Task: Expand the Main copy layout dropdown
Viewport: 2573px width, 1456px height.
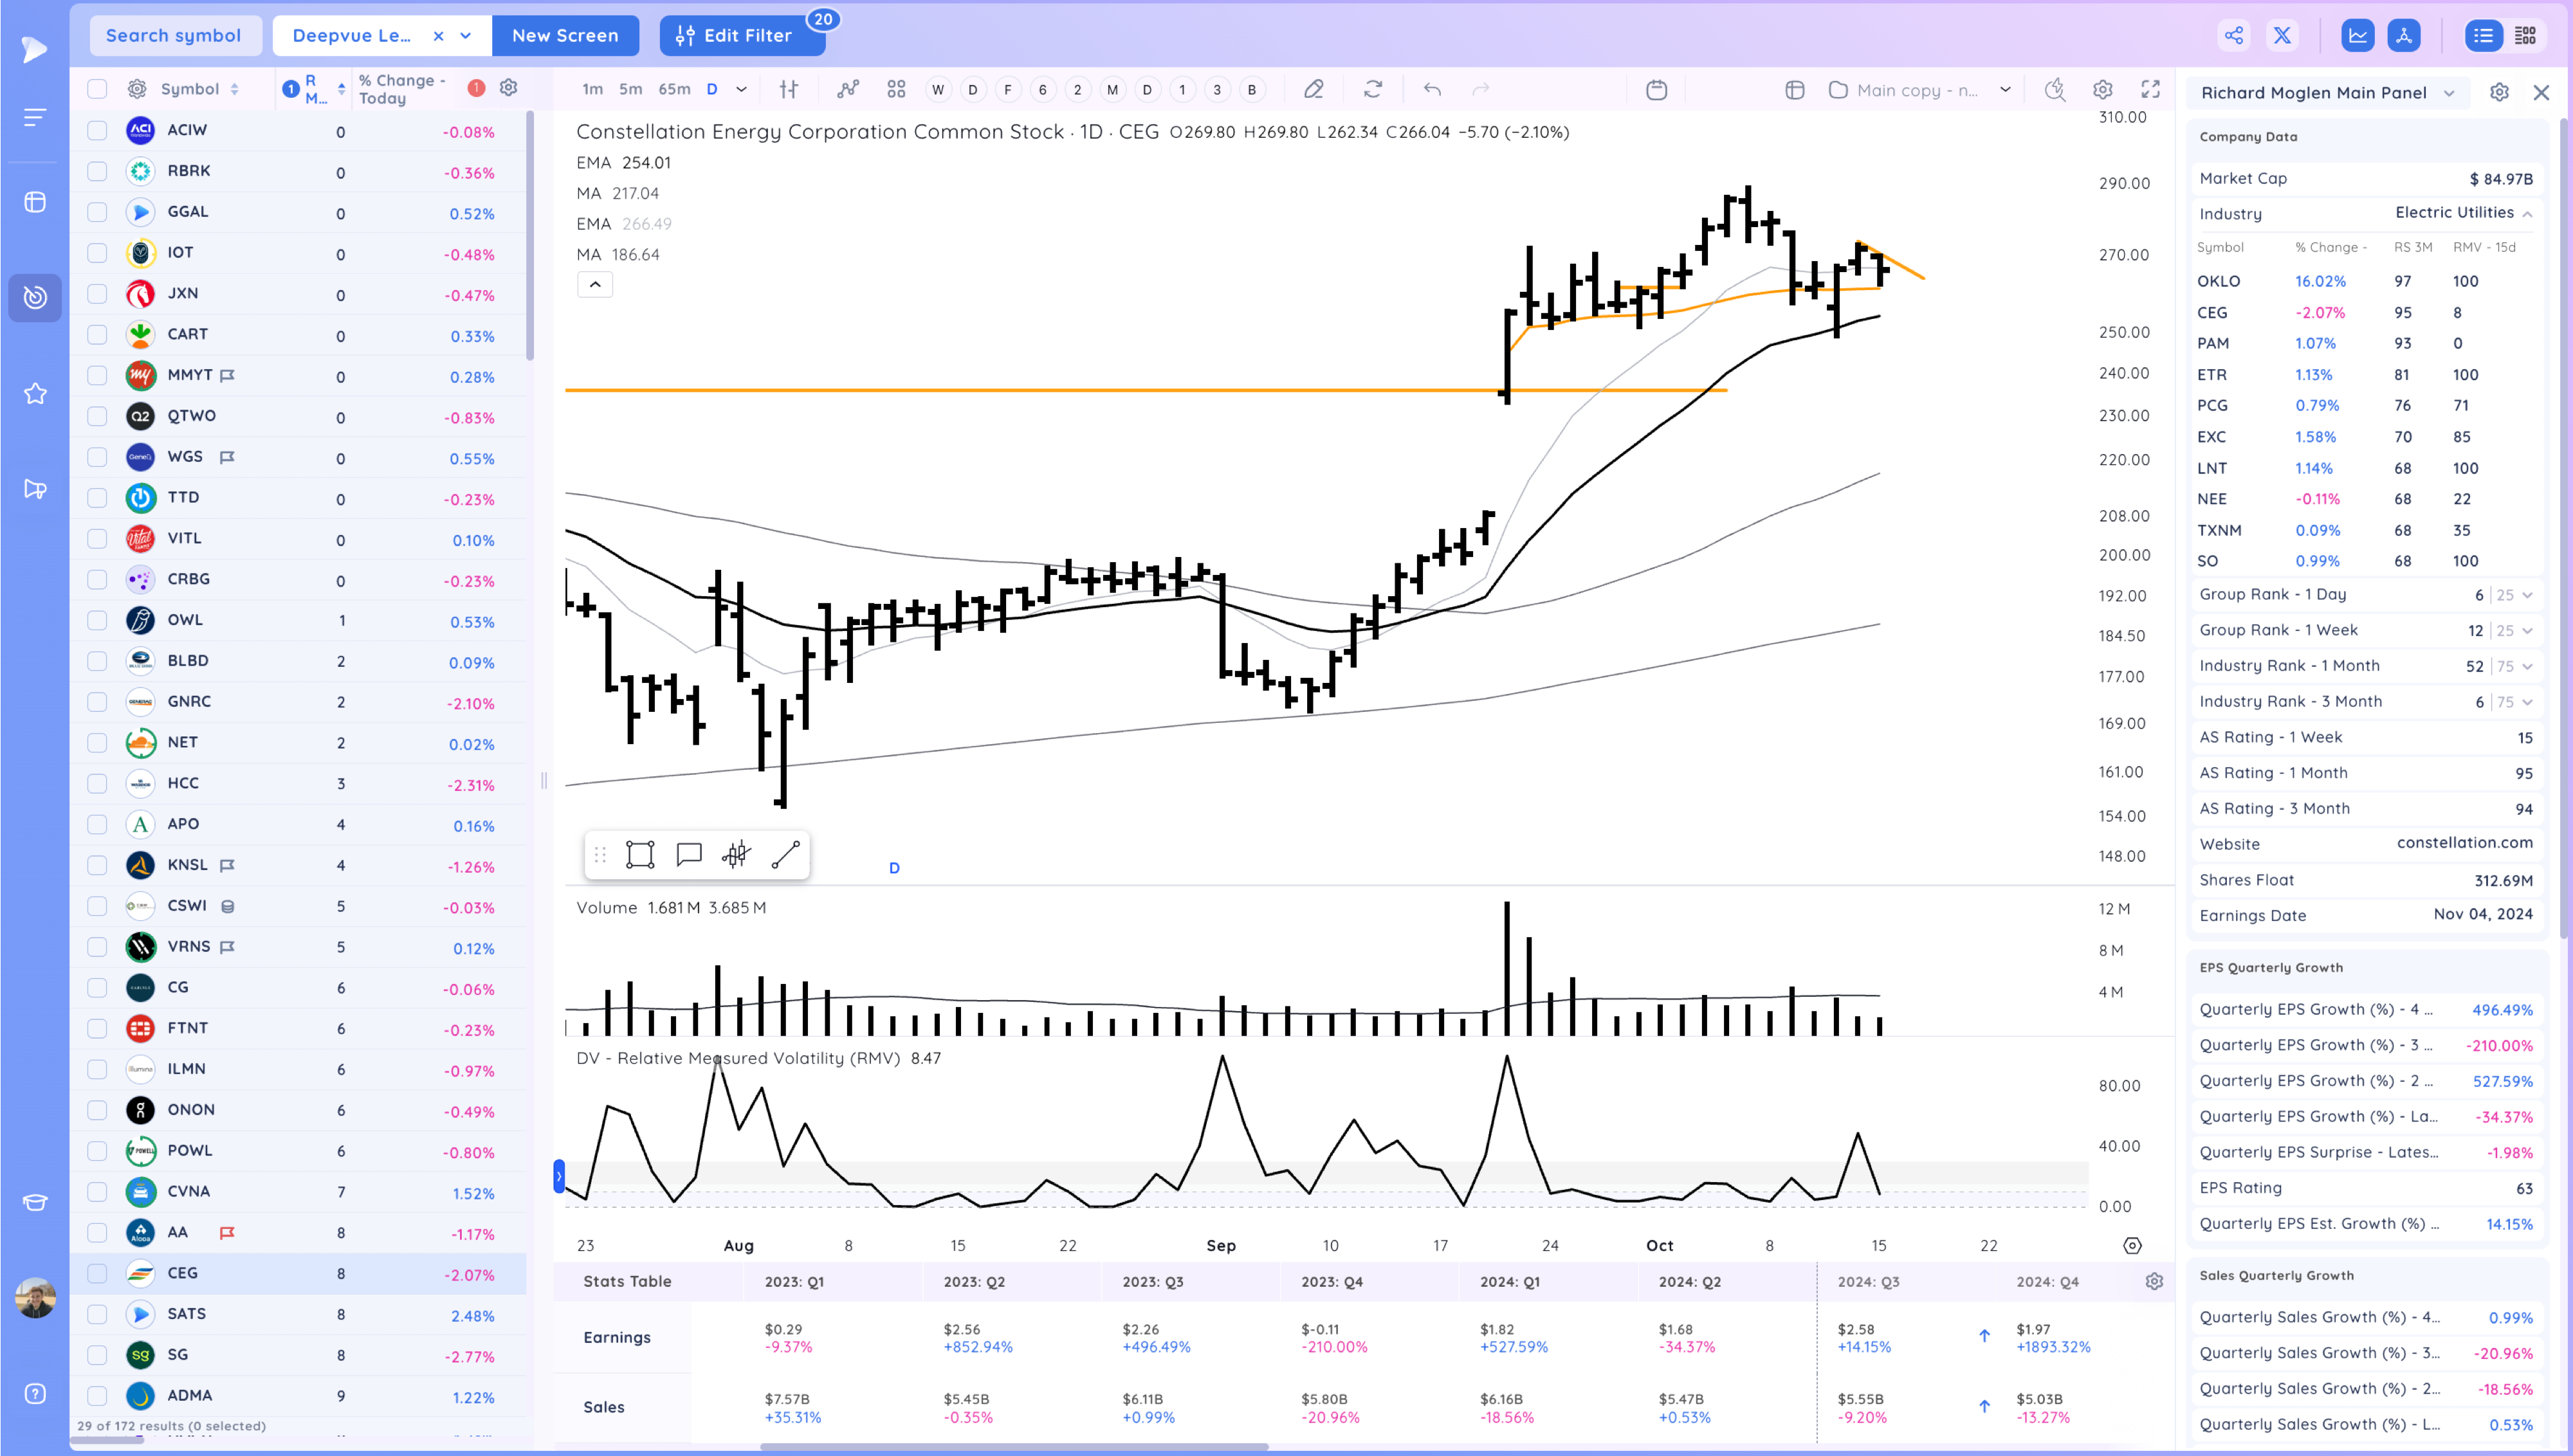Action: [x=2005, y=90]
